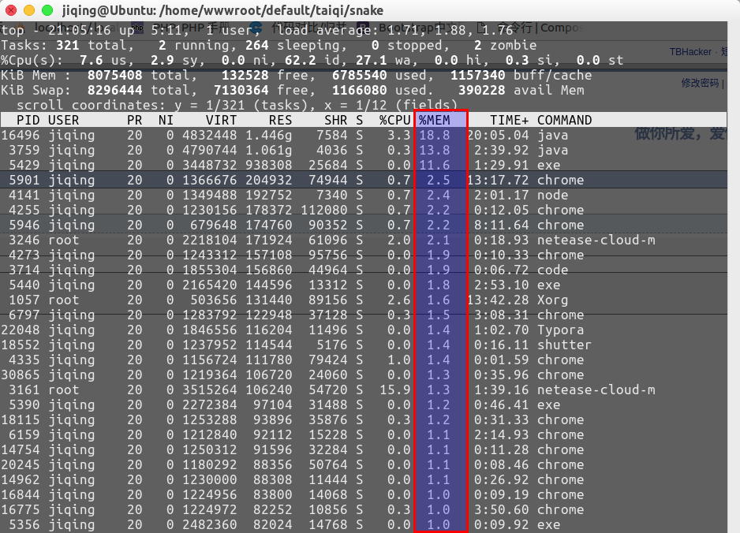Image resolution: width=740 pixels, height=533 pixels.
Task: Click the 1.446g resident memory value
Action: tap(268, 136)
